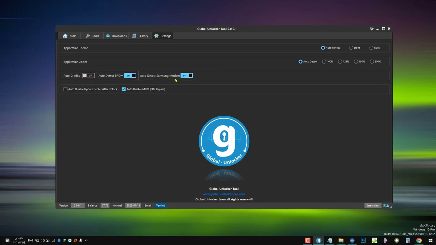
Task: Click the Application Zoom label
Action: tap(75, 62)
